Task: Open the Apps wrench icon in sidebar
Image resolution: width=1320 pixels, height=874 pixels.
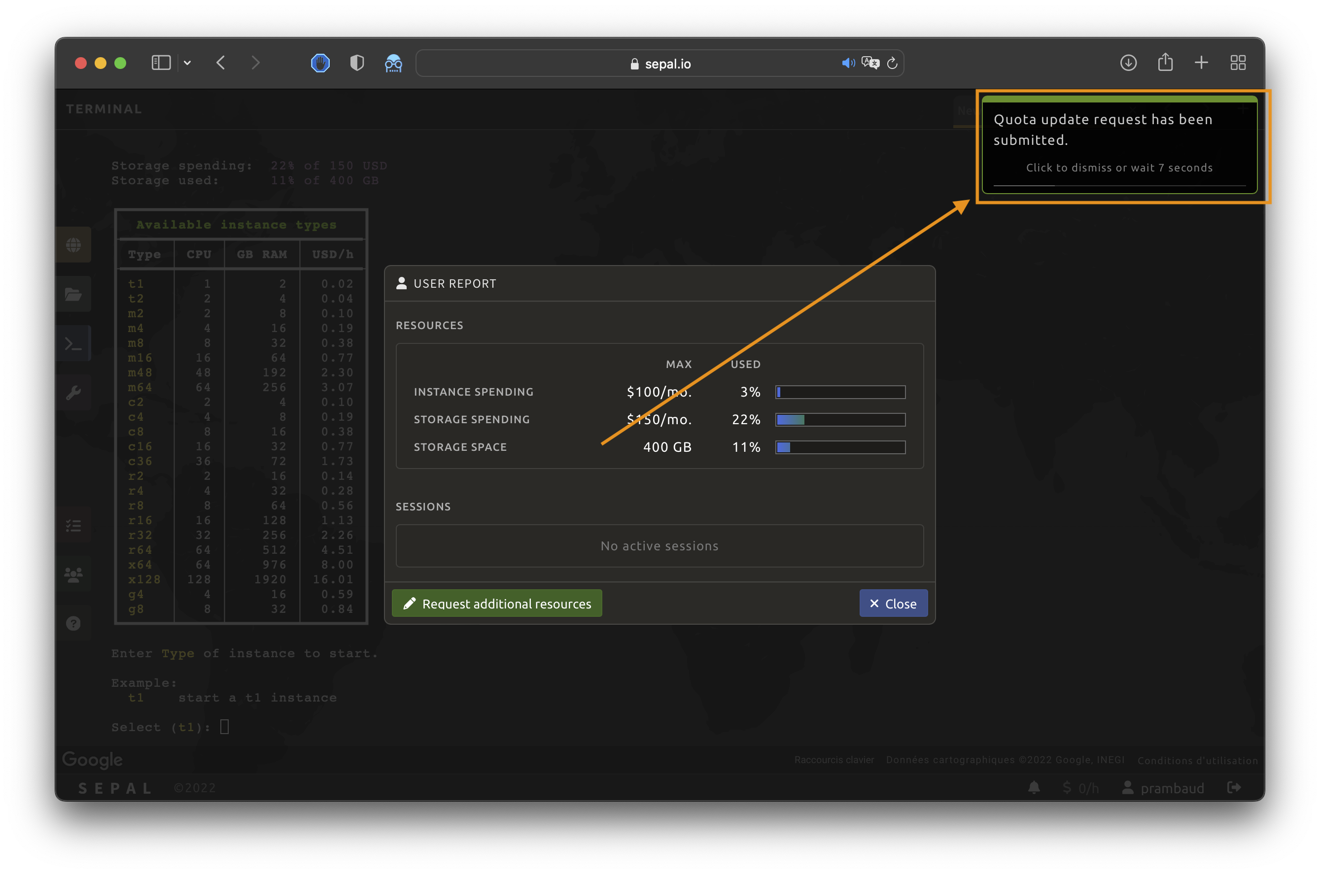Action: point(73,393)
